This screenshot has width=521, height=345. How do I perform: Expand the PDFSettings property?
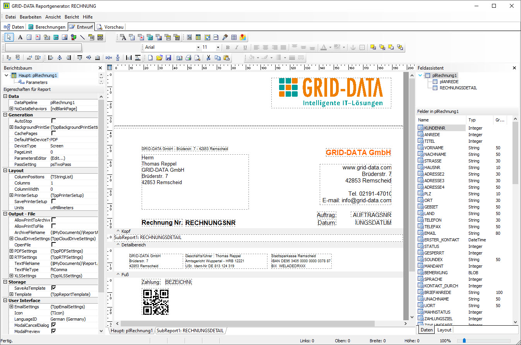(x=12, y=251)
